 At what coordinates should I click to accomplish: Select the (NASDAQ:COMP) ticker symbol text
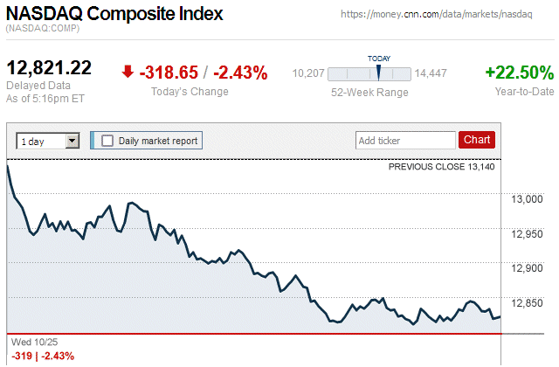click(x=42, y=30)
